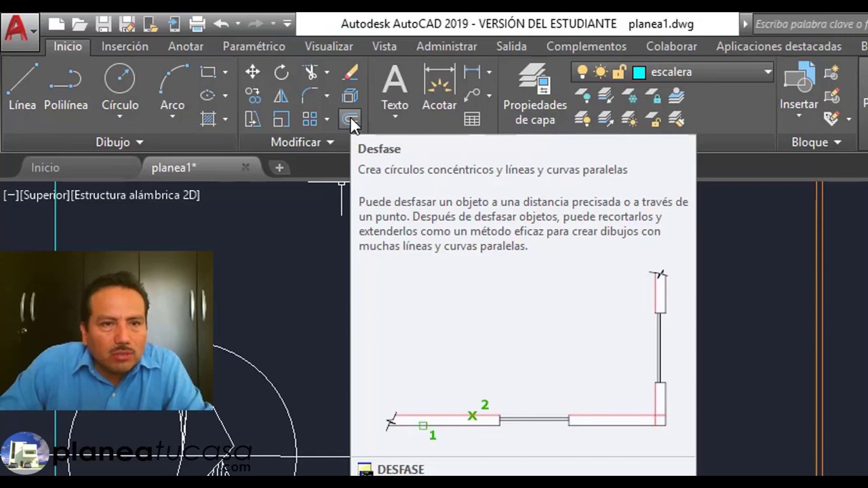
Task: Click the Table (Tabla) icon
Action: pos(472,119)
